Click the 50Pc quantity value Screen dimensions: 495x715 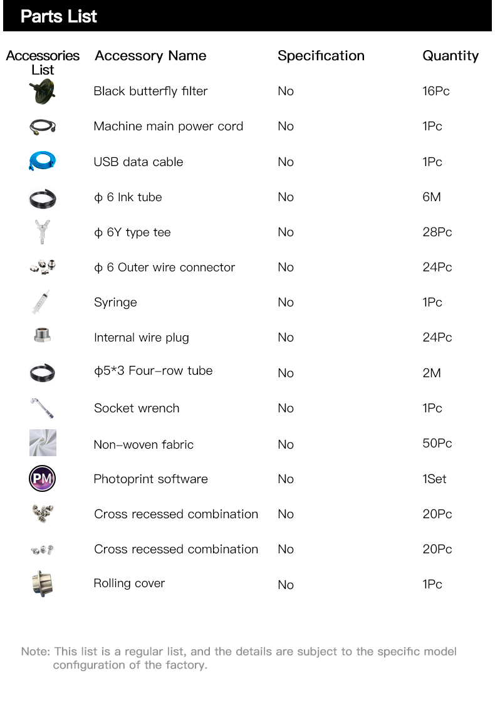[437, 443]
